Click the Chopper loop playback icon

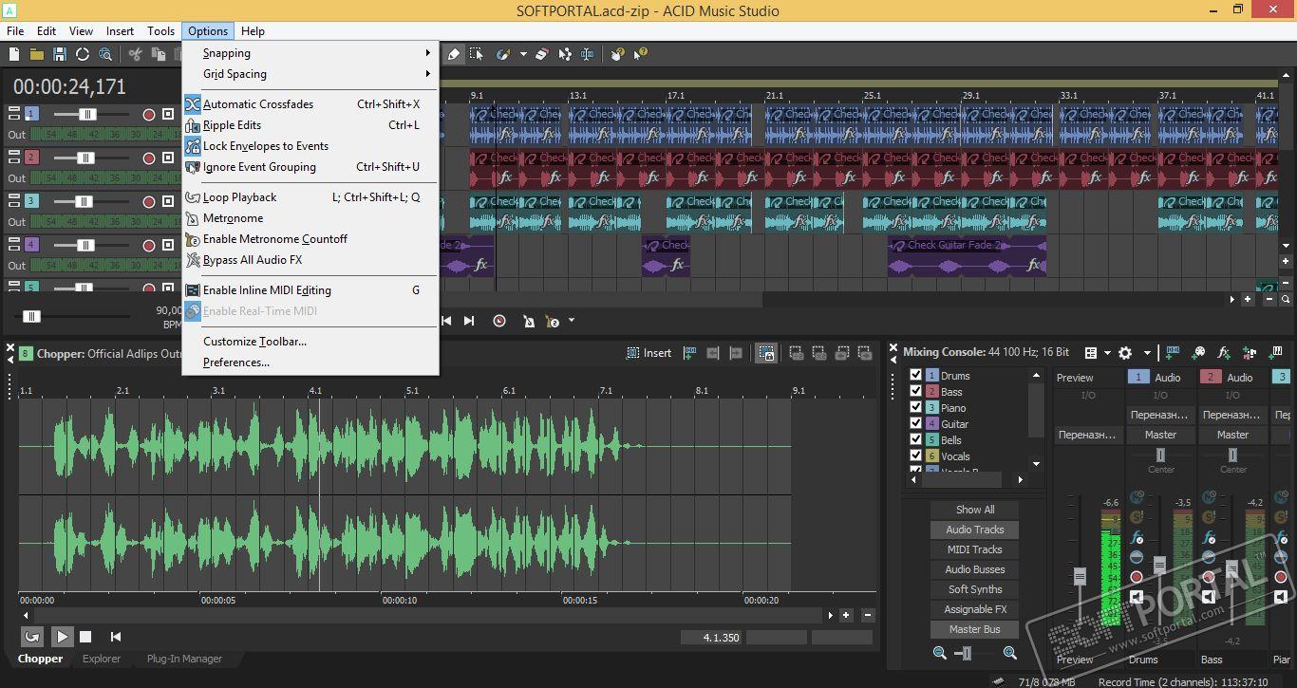(32, 637)
